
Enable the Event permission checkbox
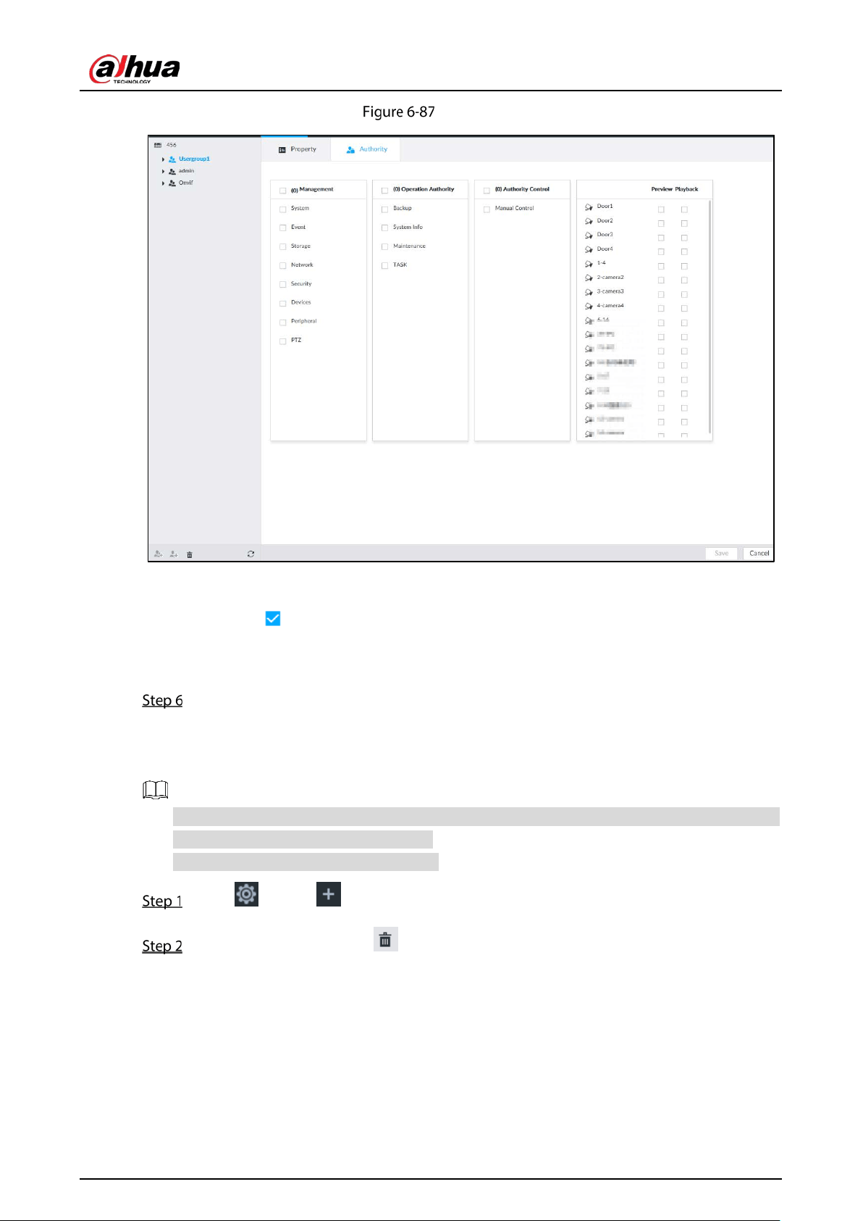click(283, 228)
